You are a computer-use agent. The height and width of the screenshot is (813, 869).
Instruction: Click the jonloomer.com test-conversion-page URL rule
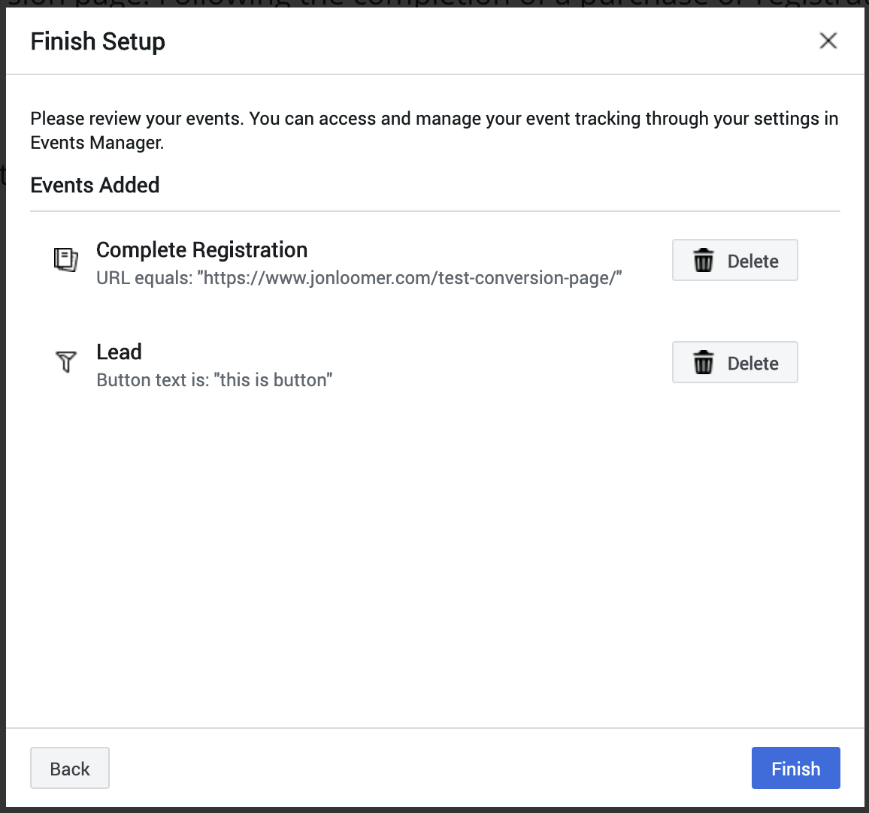coord(410,278)
